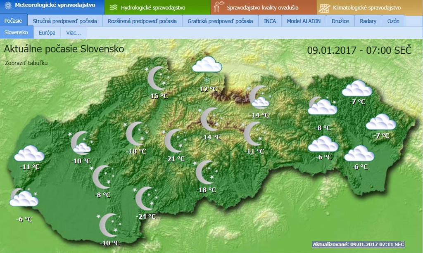Click the chart icon beside Klimatologické spravodajstvo
The width and height of the screenshot is (423, 253).
tap(325, 7)
